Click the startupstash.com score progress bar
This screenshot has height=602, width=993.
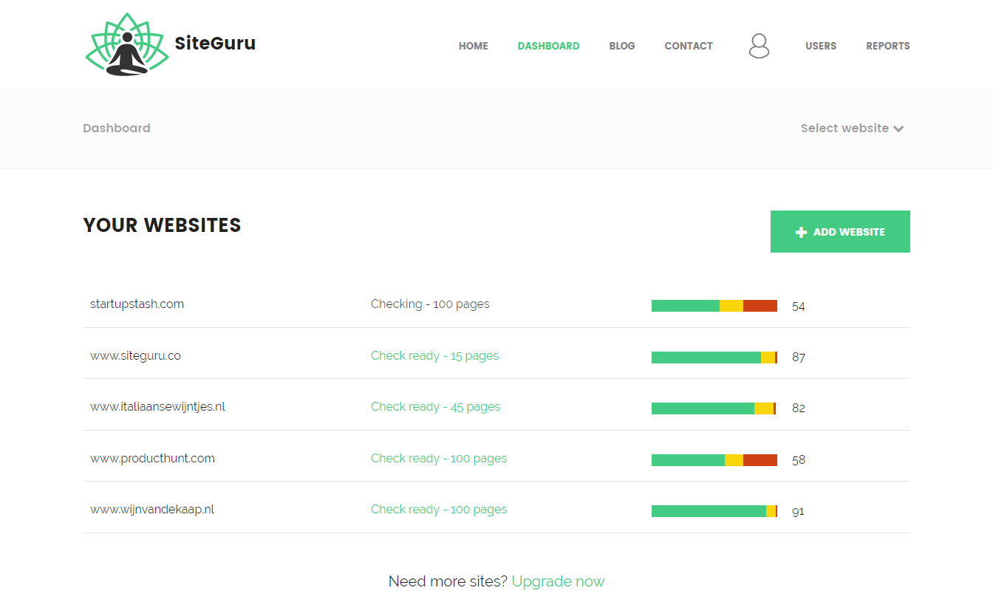click(x=714, y=306)
